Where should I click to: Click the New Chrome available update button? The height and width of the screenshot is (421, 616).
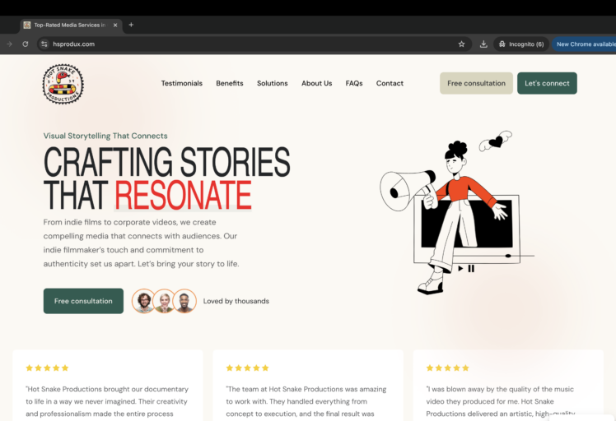(585, 44)
